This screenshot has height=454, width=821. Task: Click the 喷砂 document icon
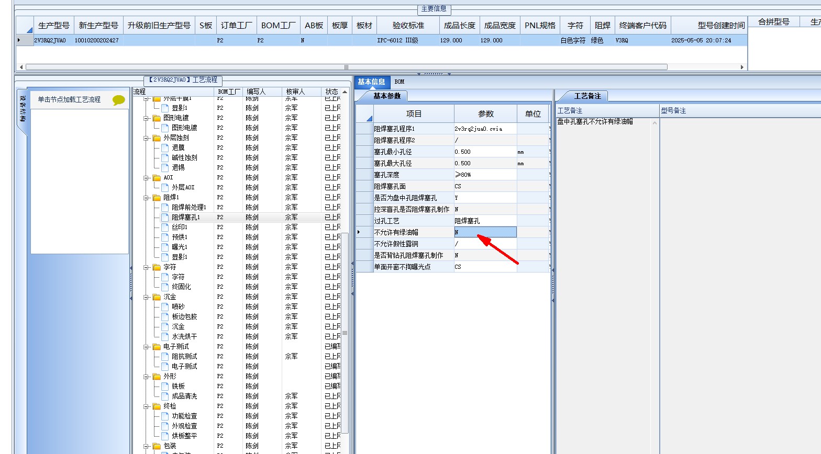(x=165, y=307)
